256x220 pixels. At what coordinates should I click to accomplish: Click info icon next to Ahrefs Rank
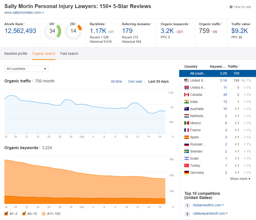pyautogui.click(x=24, y=24)
